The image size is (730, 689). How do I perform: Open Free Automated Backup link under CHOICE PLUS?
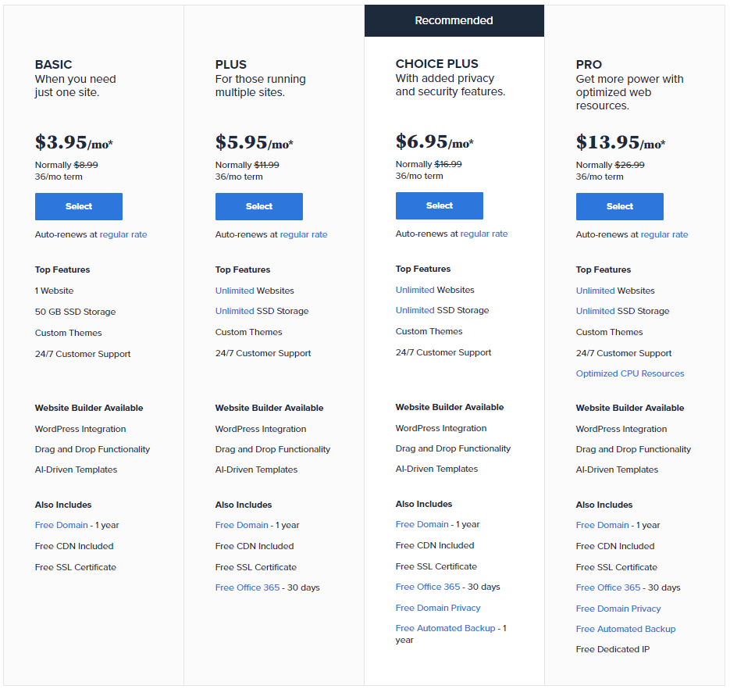point(445,627)
